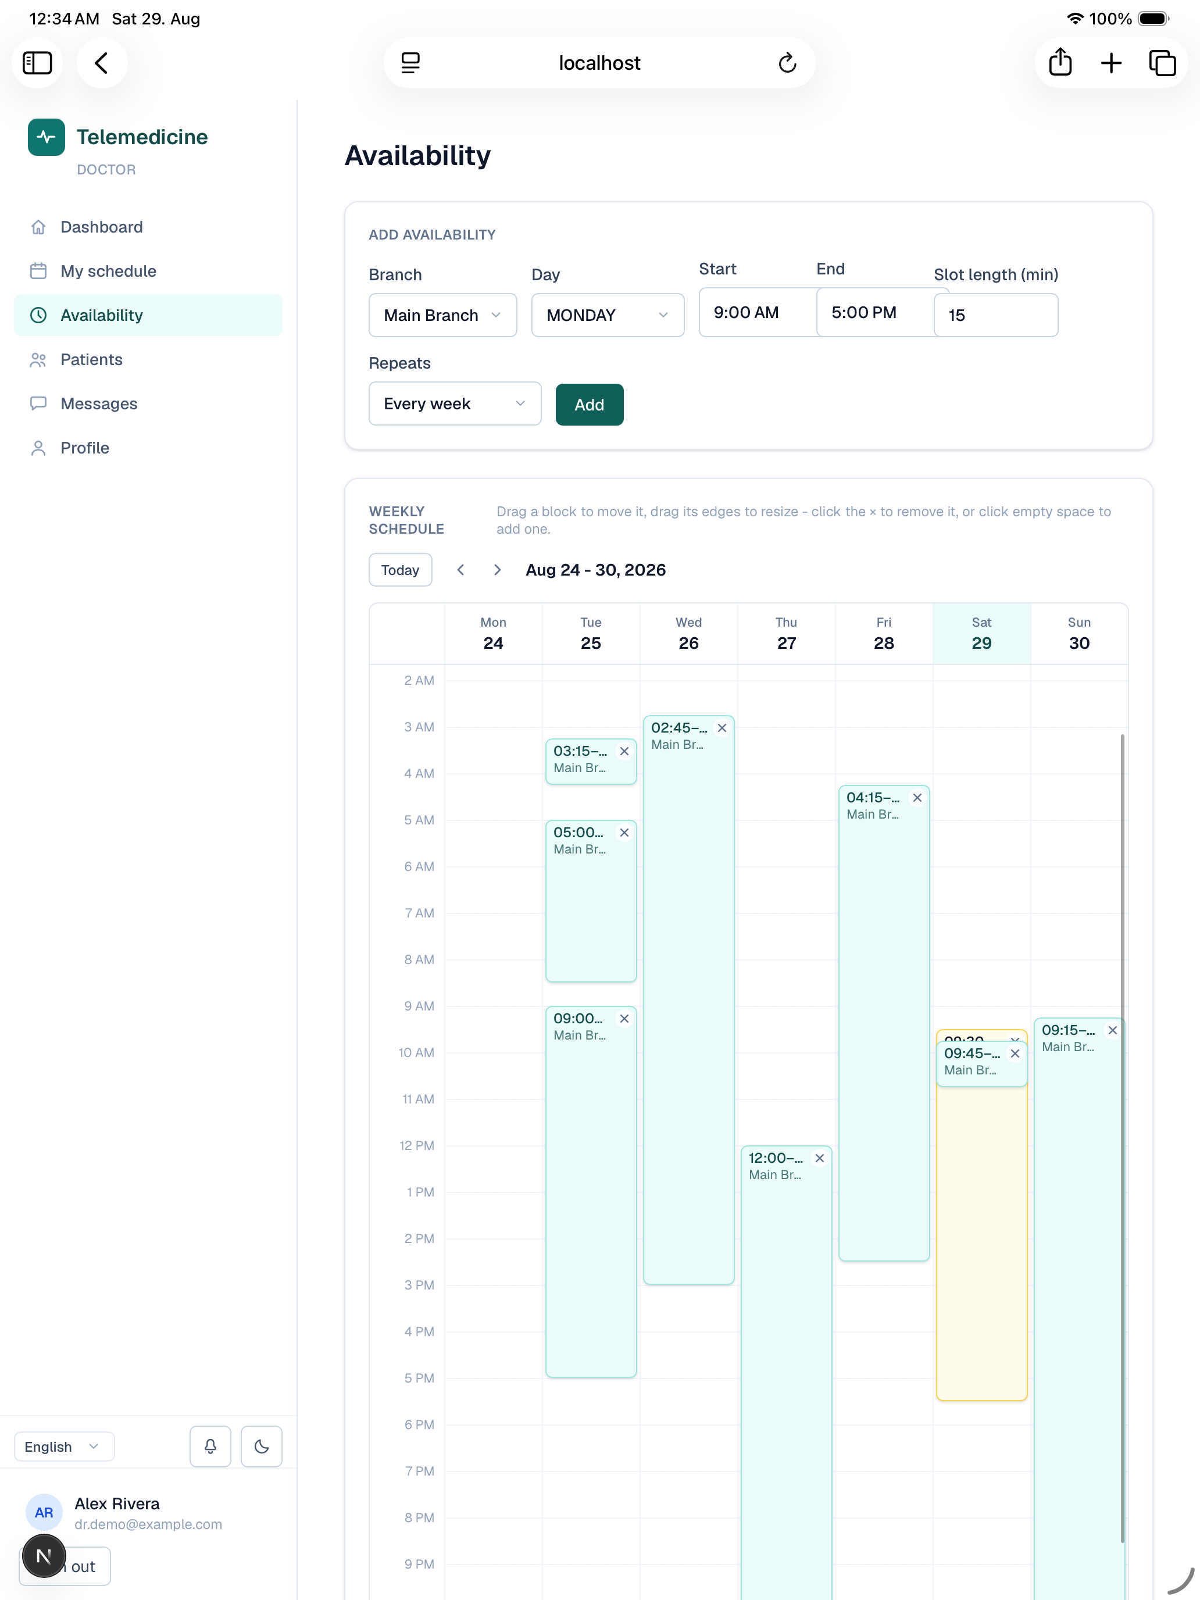Click the Telemedicine heartbeat logo
1200x1600 pixels.
coord(47,137)
